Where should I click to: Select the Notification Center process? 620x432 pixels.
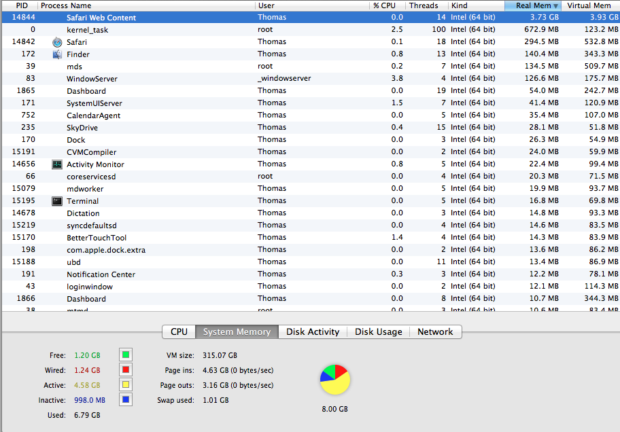(101, 274)
